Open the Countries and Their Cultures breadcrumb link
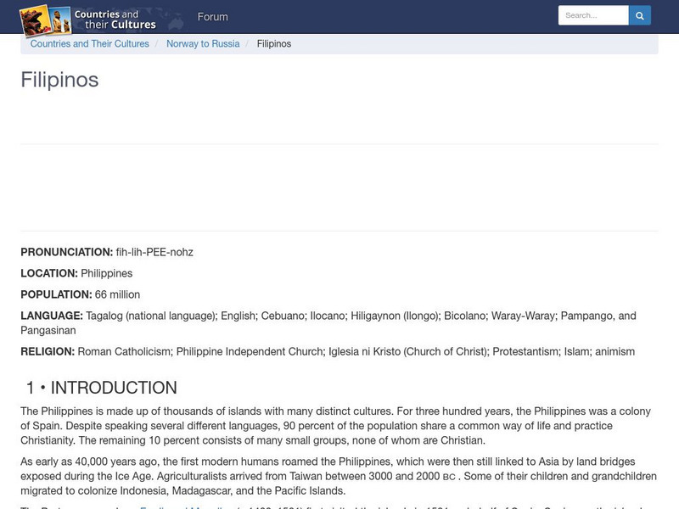The height and width of the screenshot is (509, 679). [x=89, y=43]
